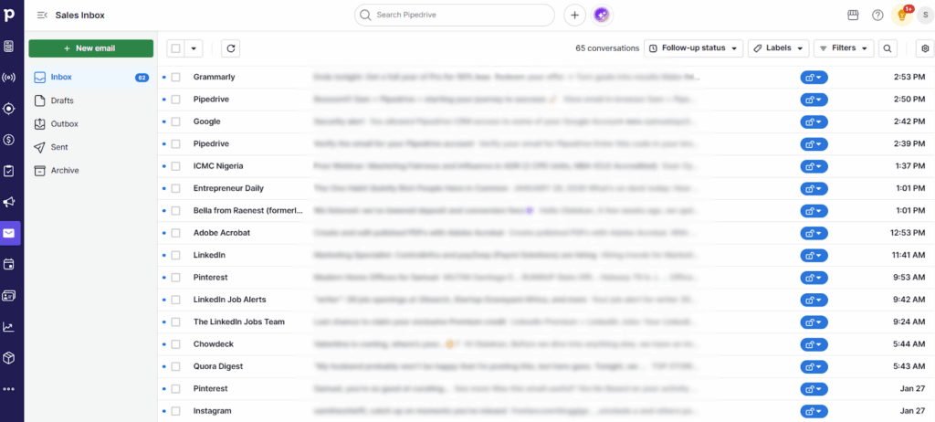Refresh the inbox conversation list
The image size is (935, 422).
(231, 48)
